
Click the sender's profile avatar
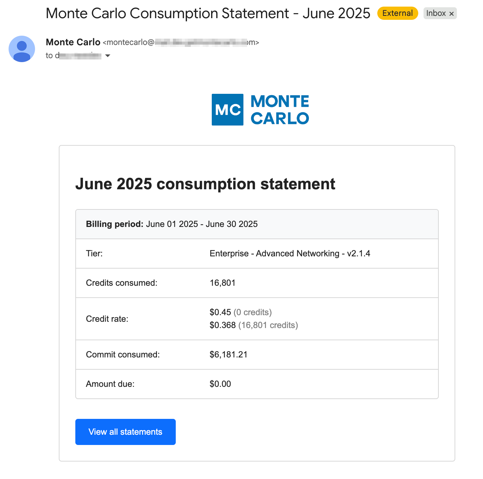(x=22, y=49)
